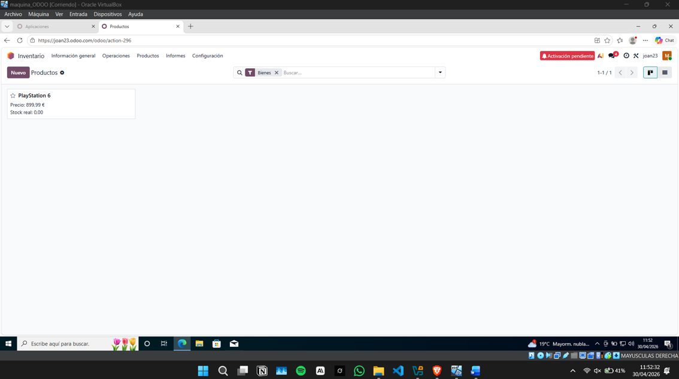Switch to Kanban view
679x379 pixels.
[x=650, y=73]
